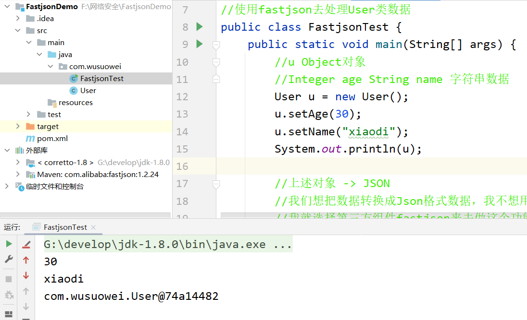The image size is (527, 320).
Task: Run class from line 8 gutter arrow
Action: pyautogui.click(x=200, y=26)
